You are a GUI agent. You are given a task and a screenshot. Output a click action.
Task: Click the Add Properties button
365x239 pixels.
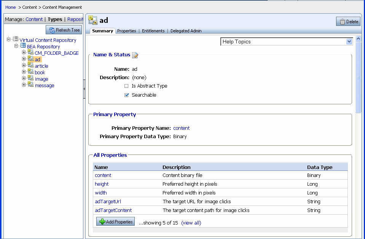click(115, 221)
